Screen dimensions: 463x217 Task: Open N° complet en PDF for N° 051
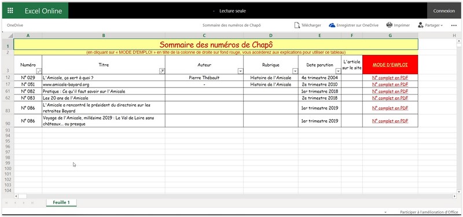pos(390,84)
